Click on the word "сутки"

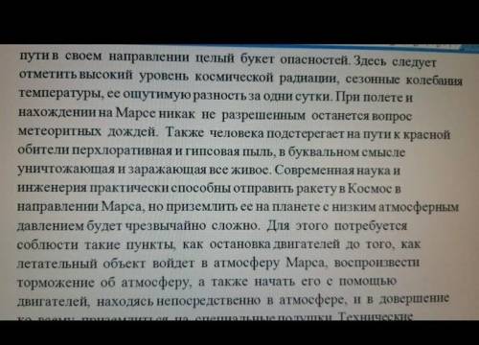point(312,97)
